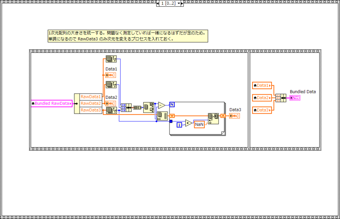Select the Data2 local variable in right frame
Viewport: 340px width, 219px height.
(262, 98)
